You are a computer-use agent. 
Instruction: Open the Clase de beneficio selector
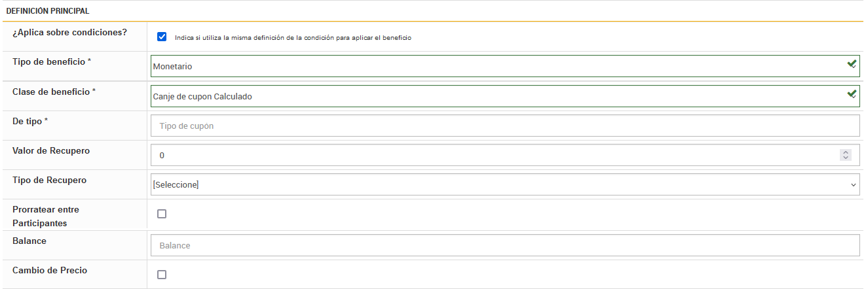498,96
